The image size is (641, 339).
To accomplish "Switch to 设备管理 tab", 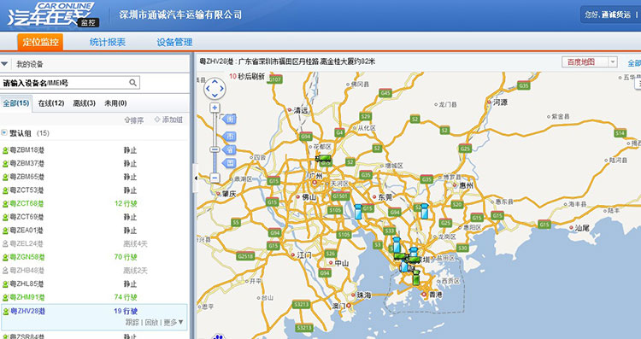I will (174, 42).
